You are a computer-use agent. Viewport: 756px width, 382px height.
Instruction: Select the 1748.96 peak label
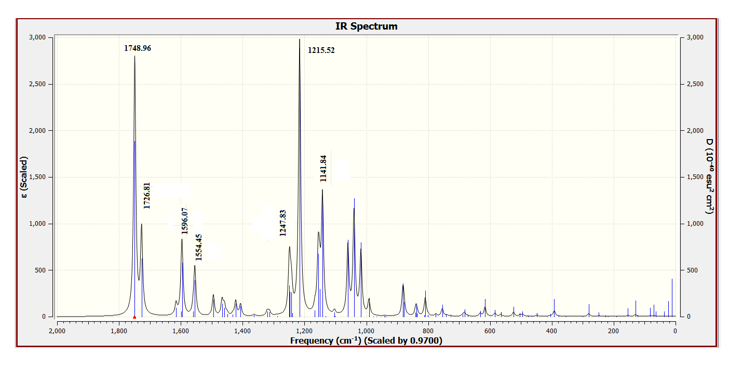point(138,48)
